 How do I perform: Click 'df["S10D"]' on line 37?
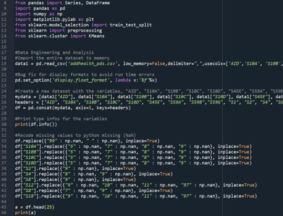pyautogui.click(x=28, y=163)
